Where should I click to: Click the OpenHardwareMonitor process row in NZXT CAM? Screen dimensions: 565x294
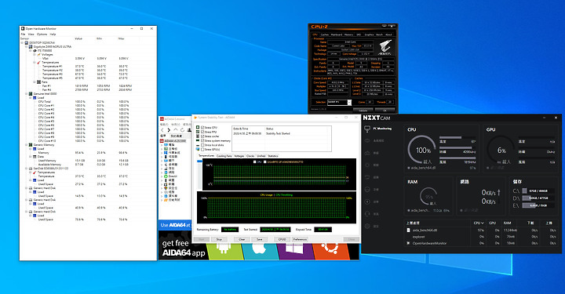(481, 243)
